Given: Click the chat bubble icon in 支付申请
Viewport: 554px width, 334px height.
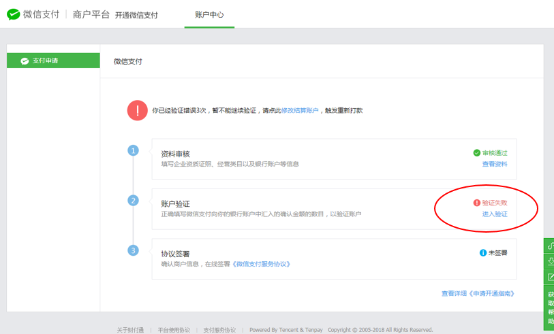Looking at the screenshot, I should pyautogui.click(x=25, y=61).
